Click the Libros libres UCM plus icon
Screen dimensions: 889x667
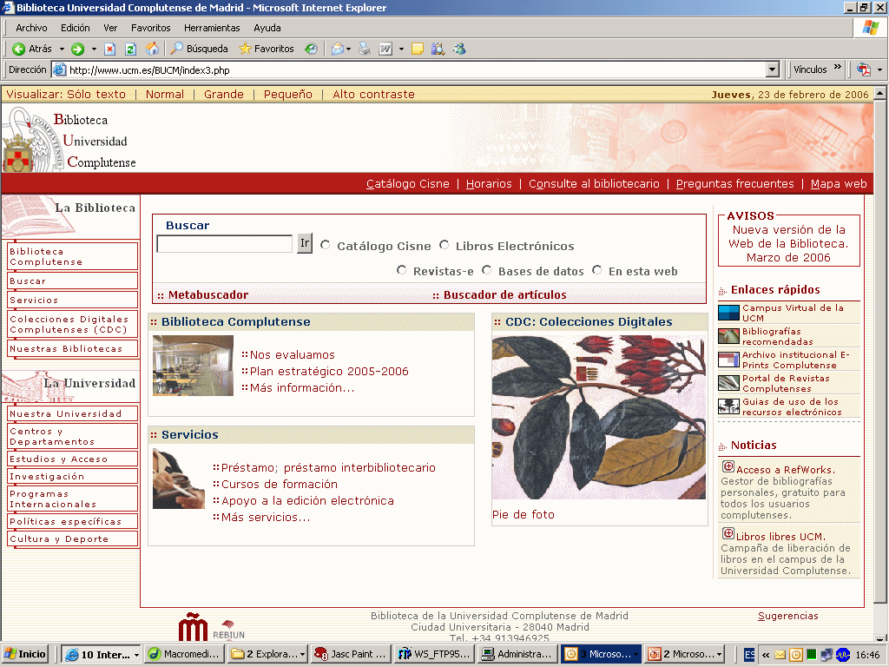click(x=728, y=534)
